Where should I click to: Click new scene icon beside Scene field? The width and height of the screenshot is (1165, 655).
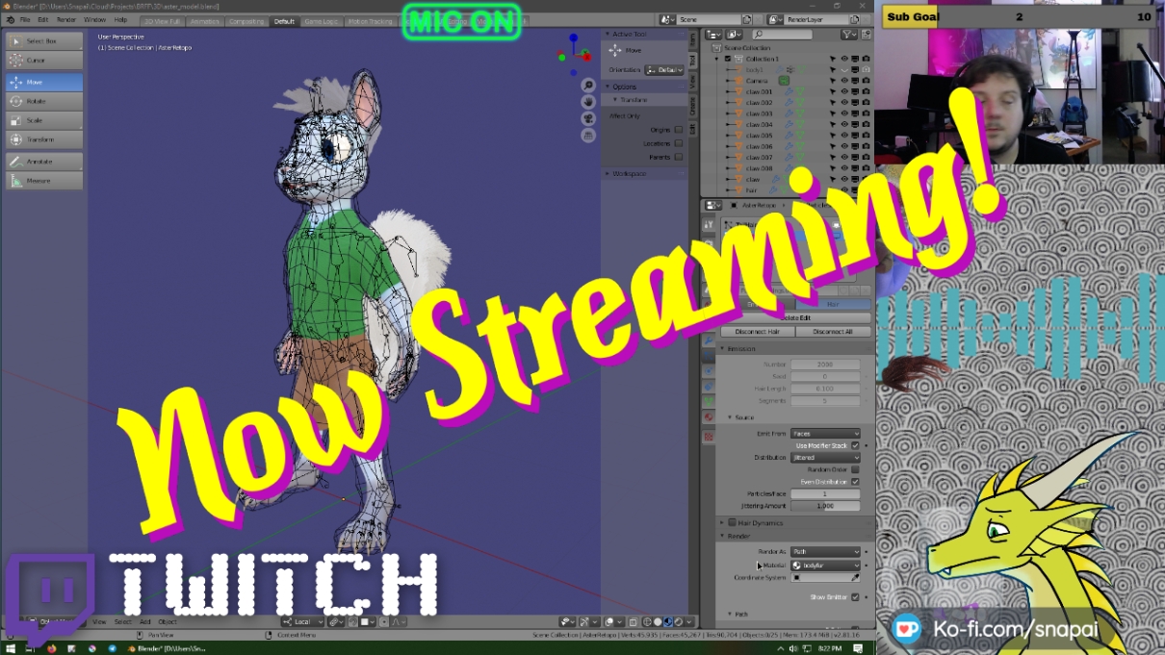[x=748, y=19]
